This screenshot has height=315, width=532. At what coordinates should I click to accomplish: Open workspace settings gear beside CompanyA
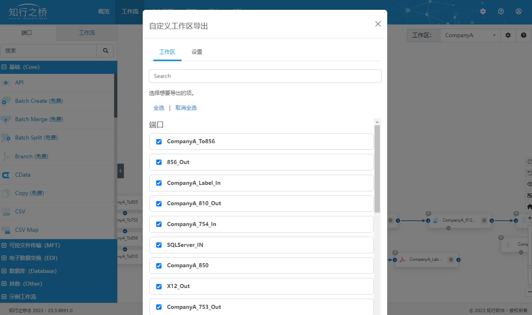click(x=508, y=35)
